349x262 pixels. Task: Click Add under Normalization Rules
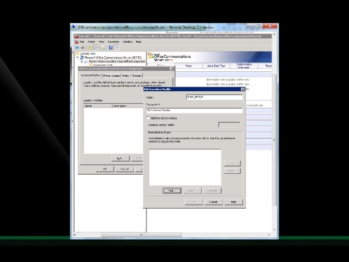pos(172,191)
